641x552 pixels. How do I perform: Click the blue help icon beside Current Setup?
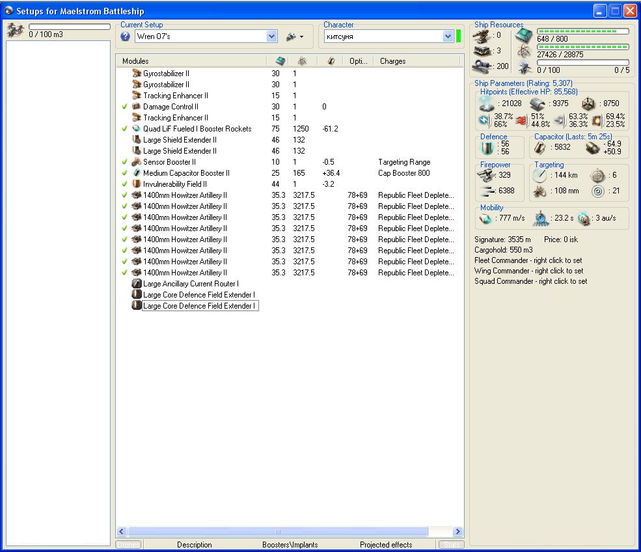pyautogui.click(x=126, y=37)
